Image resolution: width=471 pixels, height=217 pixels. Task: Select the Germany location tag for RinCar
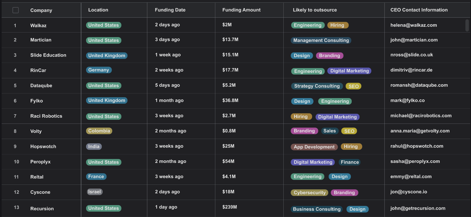(x=99, y=70)
